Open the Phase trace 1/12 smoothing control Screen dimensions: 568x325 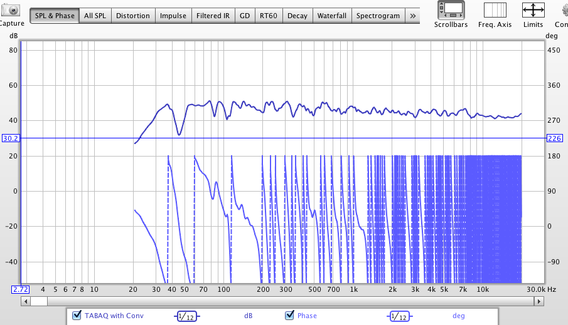click(400, 316)
